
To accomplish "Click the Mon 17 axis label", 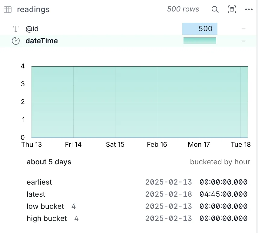I will (199, 144).
